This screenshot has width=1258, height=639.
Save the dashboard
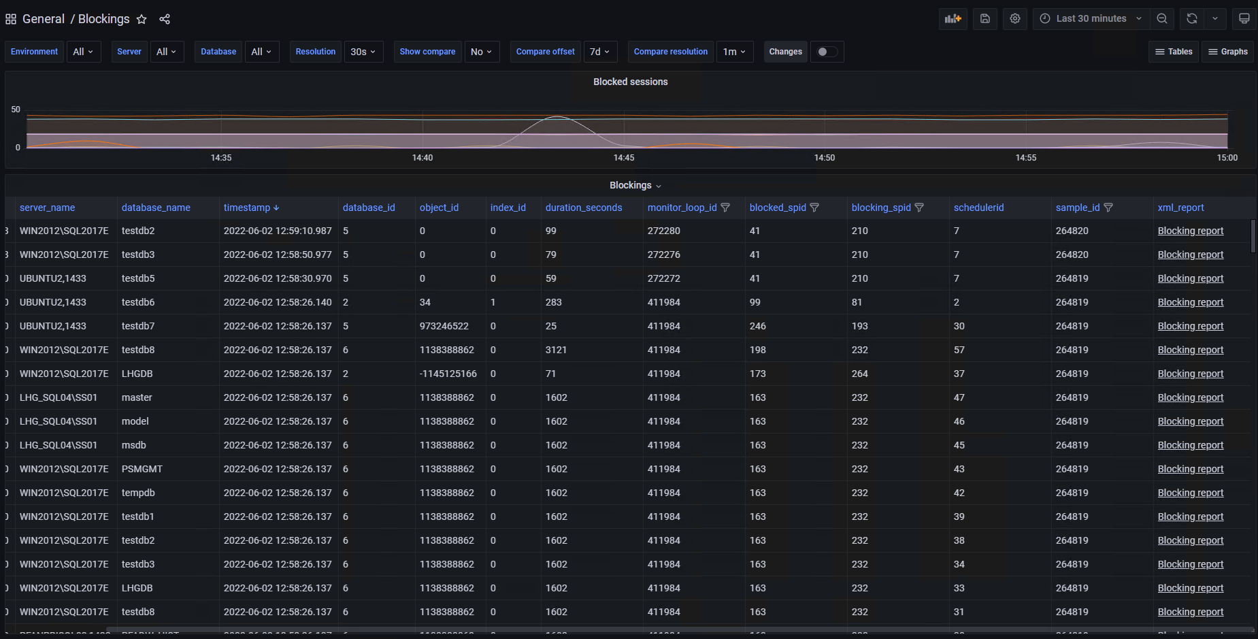coord(984,18)
